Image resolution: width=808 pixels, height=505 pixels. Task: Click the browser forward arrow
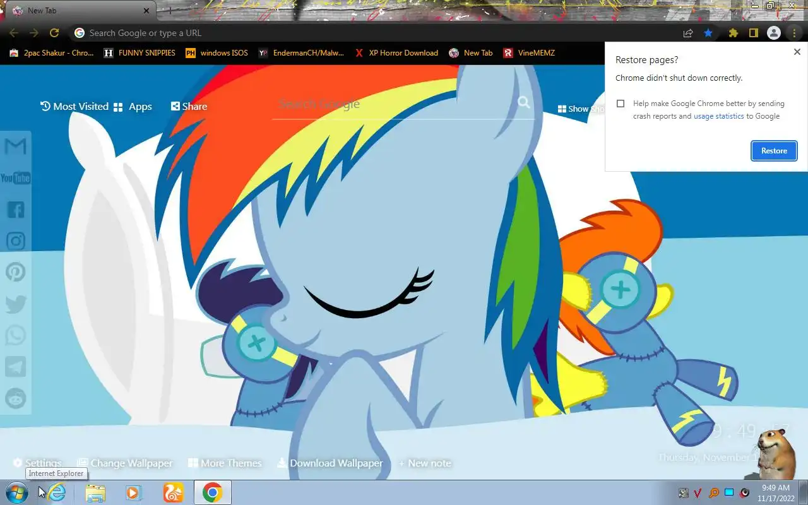(34, 33)
